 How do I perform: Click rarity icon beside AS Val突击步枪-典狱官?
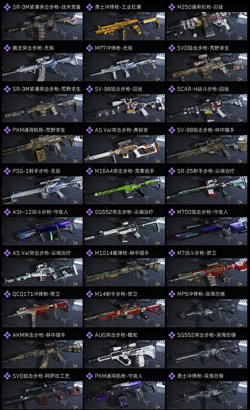(x=89, y=130)
